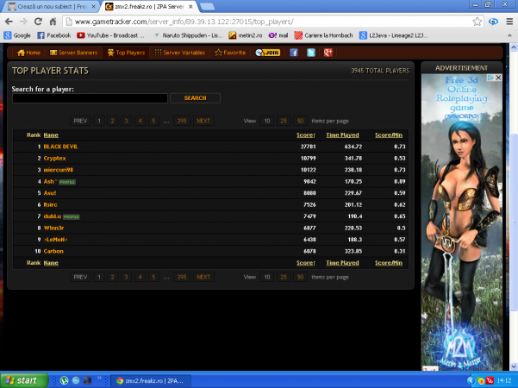Click the blue extension icon beside the address bar
This screenshot has height=388, width=518.
pos(493,22)
